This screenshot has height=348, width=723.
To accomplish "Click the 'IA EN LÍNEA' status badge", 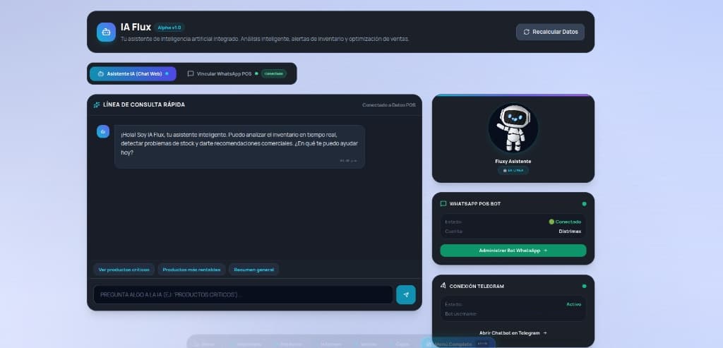I will pos(513,170).
